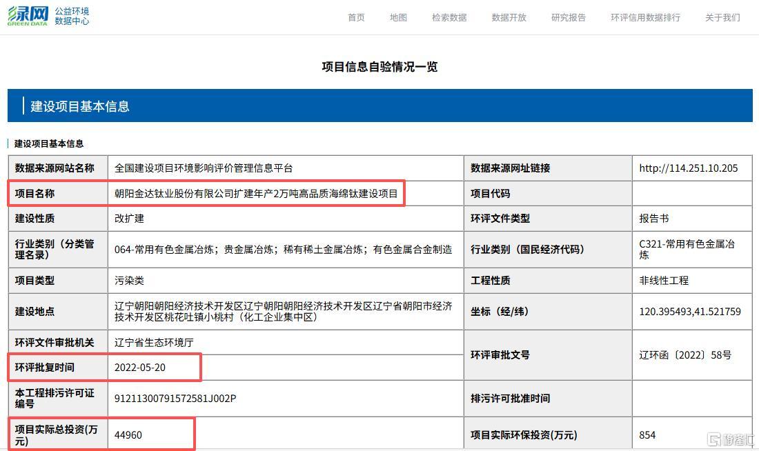Click the 工程性质 label cell
This screenshot has width=759, height=451.
tap(548, 280)
